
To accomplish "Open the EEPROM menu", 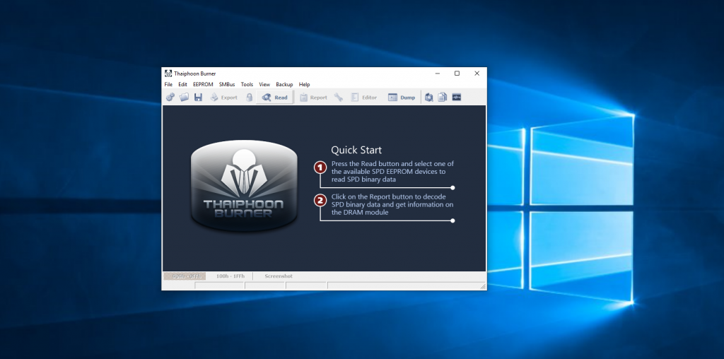I will coord(203,84).
